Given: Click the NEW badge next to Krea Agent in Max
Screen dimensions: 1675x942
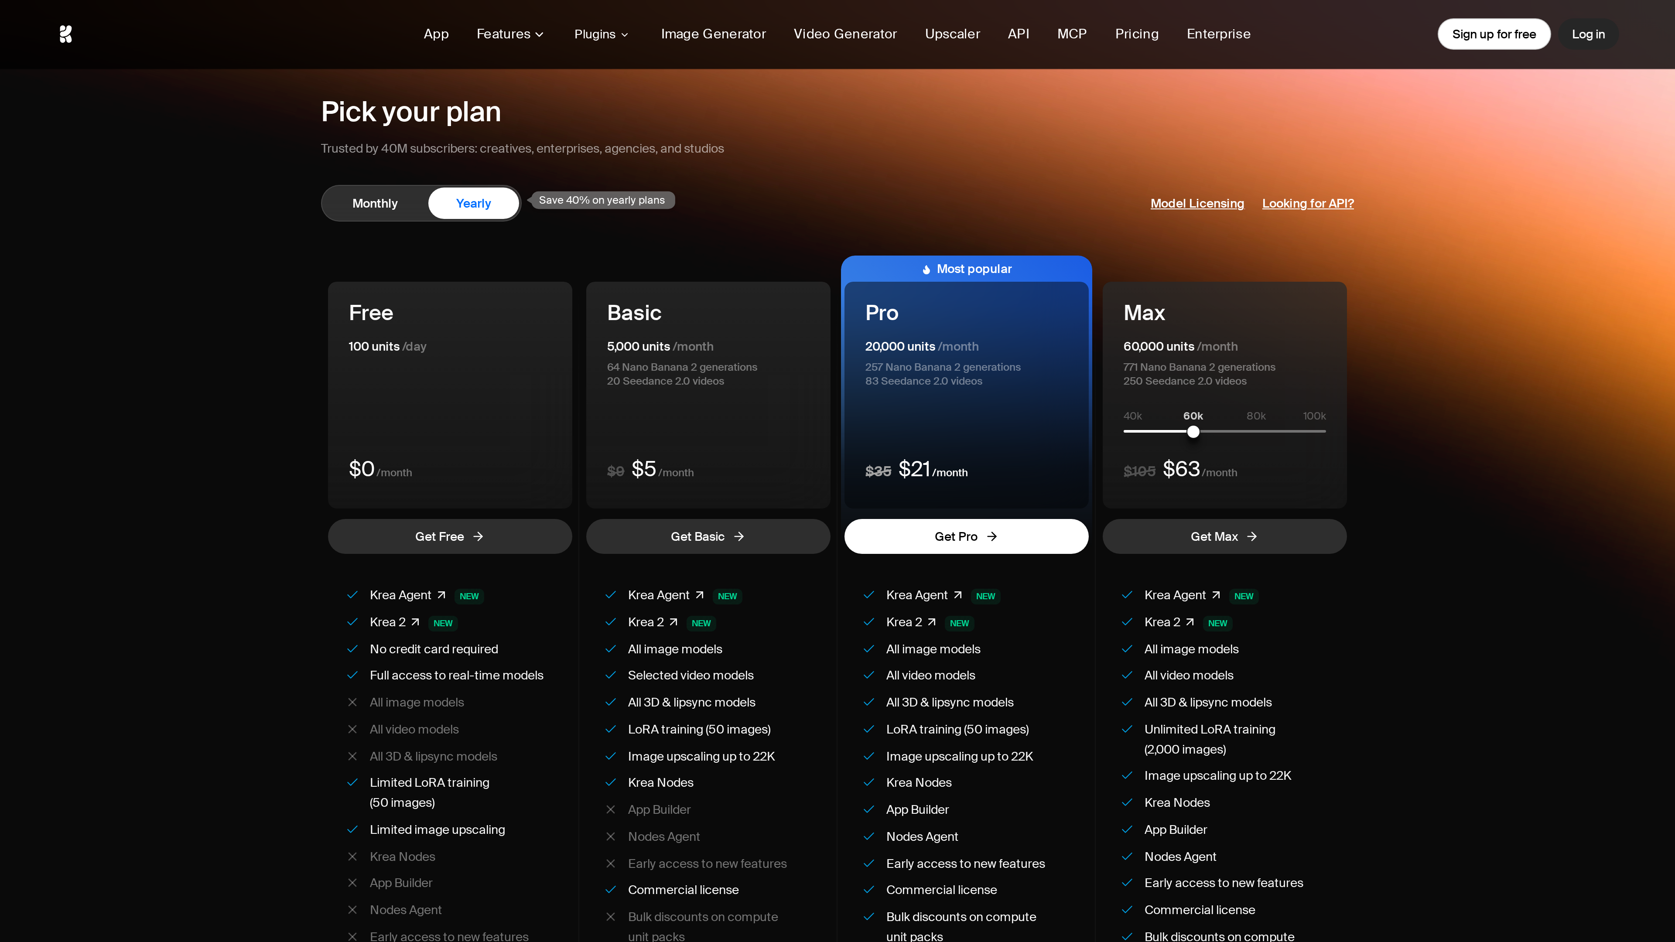Looking at the screenshot, I should [1244, 596].
